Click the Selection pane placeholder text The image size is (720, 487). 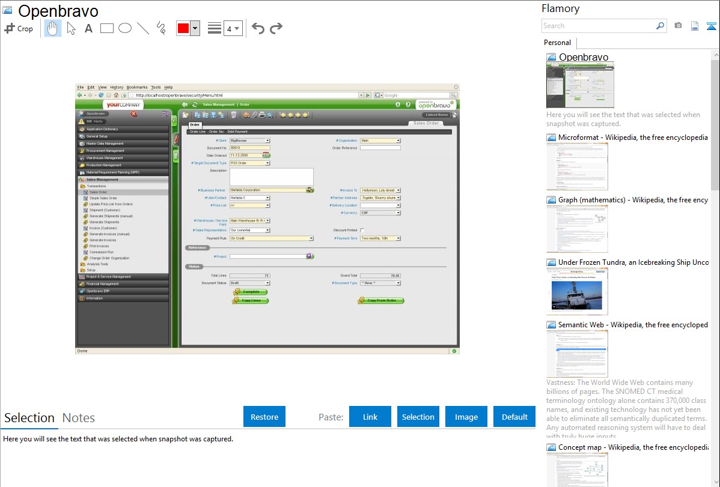click(118, 439)
